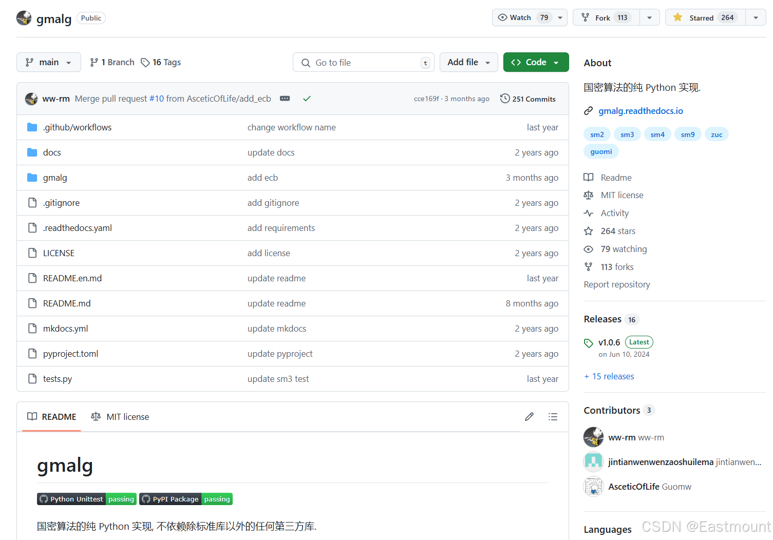This screenshot has width=773, height=540.
Task: Open the 1 Branch link
Action: coord(112,62)
